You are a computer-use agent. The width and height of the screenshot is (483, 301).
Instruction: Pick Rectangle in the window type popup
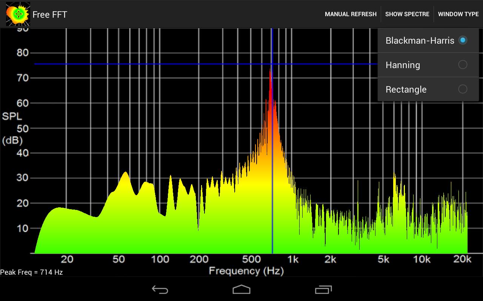pyautogui.click(x=406, y=89)
